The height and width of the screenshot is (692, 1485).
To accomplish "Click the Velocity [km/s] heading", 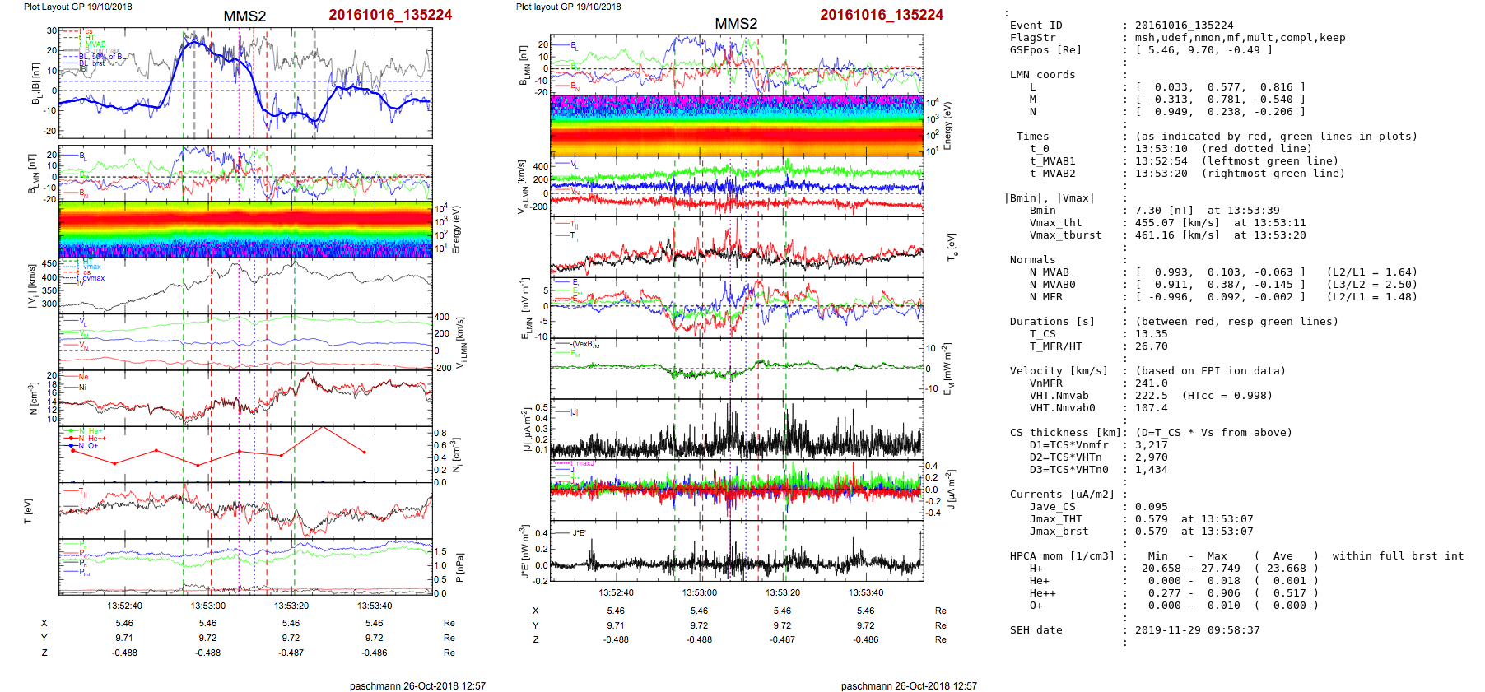I will coord(1059,371).
